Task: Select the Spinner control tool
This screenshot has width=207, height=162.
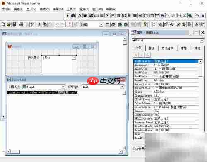Action: pos(130,15)
